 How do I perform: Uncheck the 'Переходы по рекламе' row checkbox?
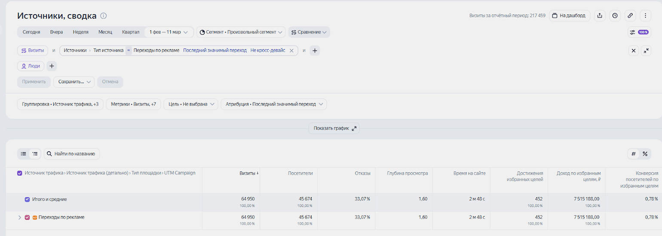pos(28,218)
